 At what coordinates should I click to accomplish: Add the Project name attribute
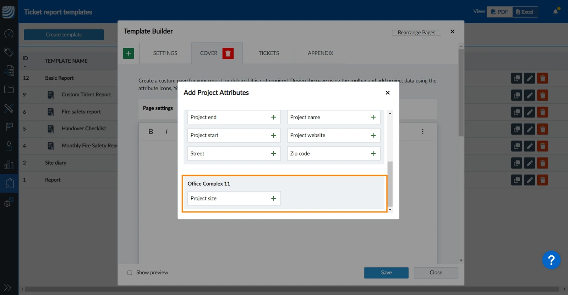(x=373, y=117)
